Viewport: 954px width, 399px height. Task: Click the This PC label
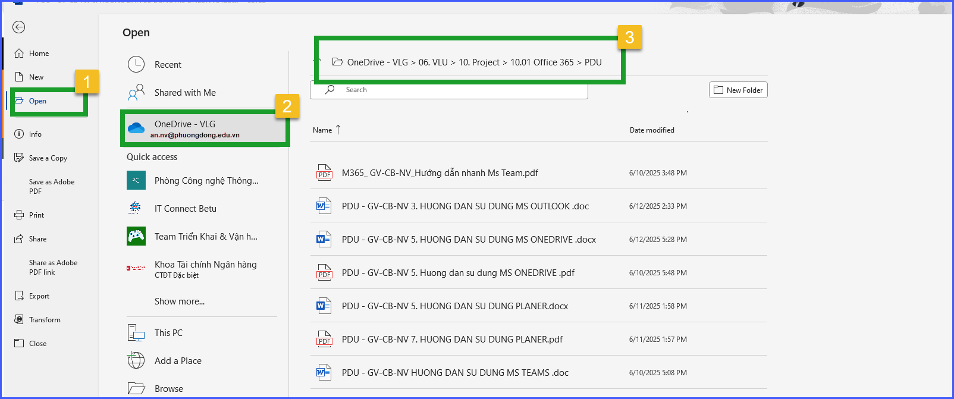pyautogui.click(x=168, y=333)
